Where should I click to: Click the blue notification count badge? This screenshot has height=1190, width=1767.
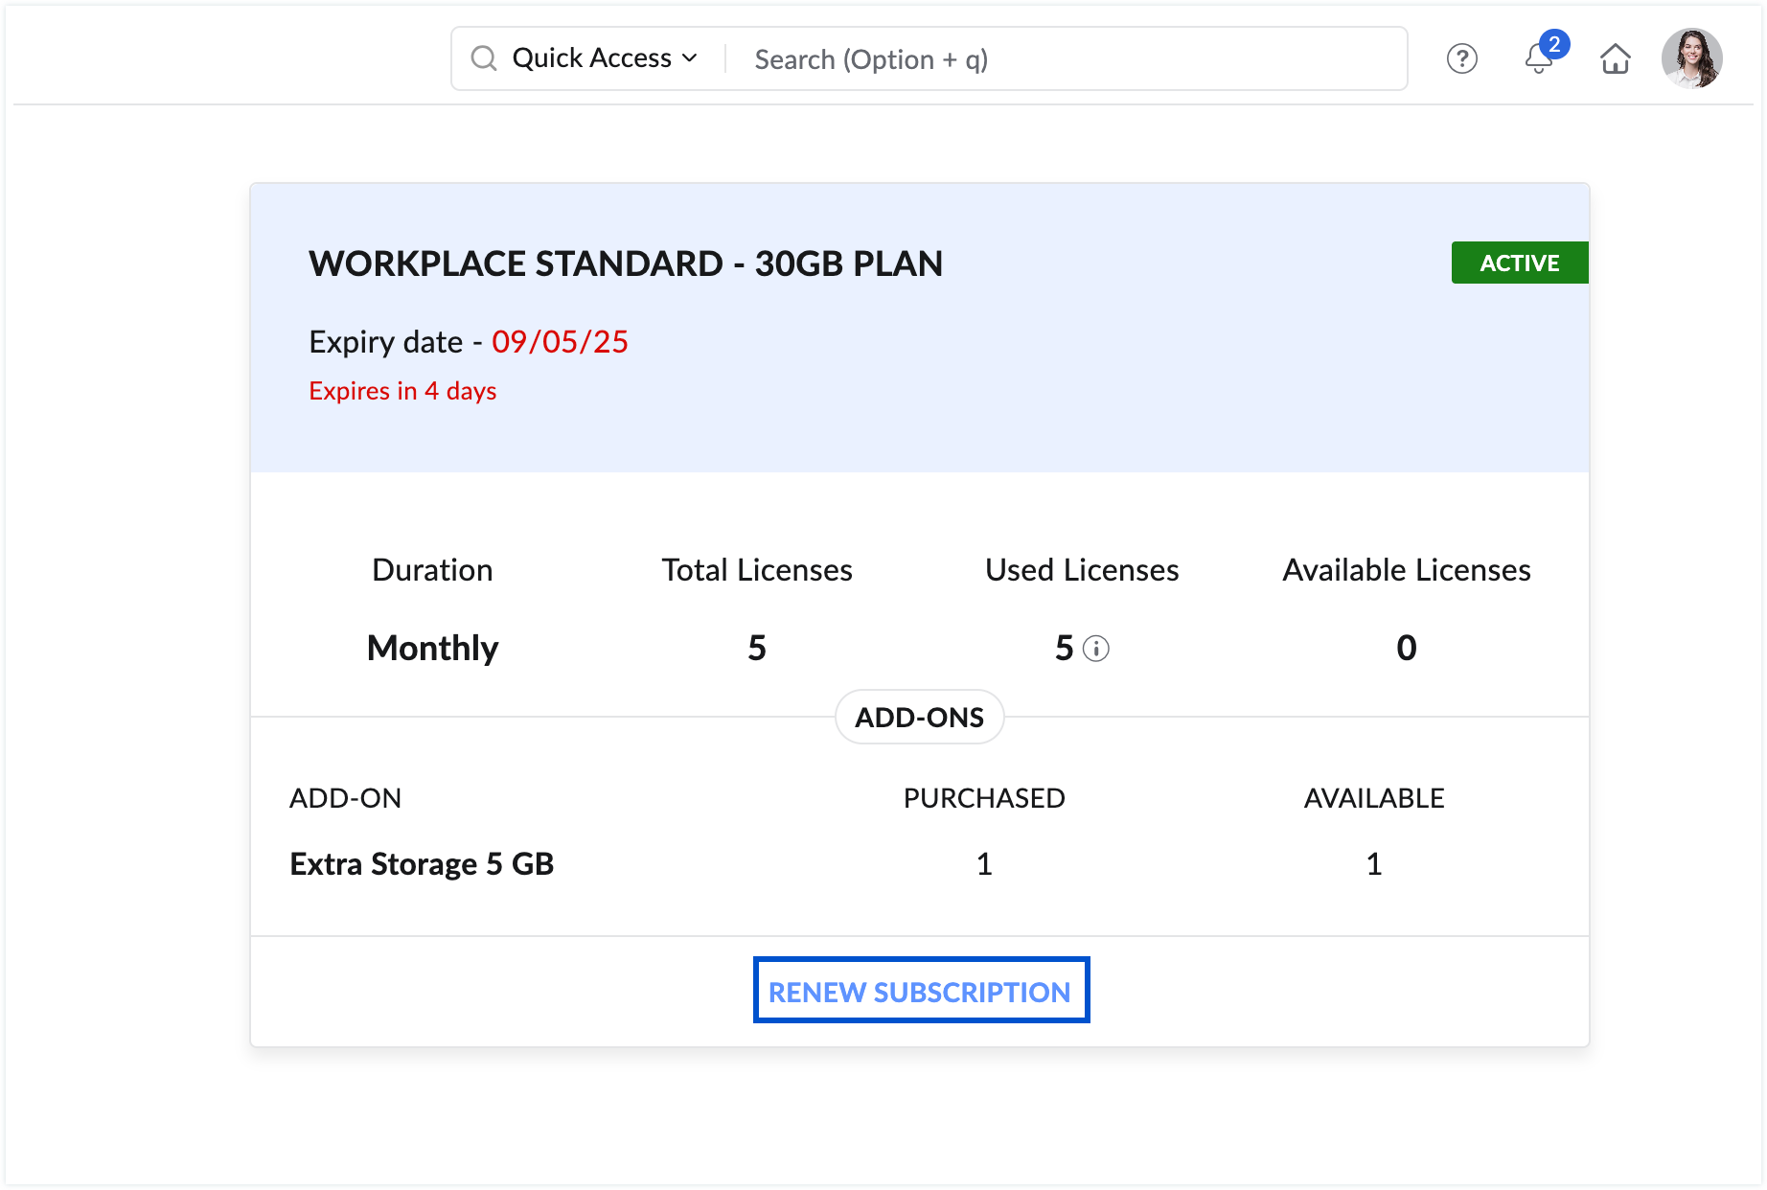1554,44
